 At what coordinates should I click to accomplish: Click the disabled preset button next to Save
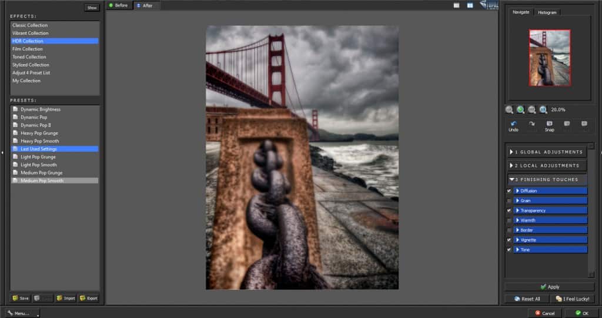point(42,298)
